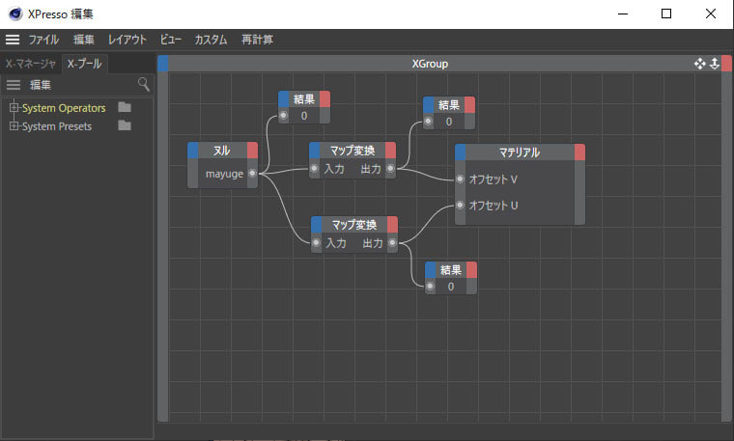
Task: Click the オフセット U input port circle
Action: (x=460, y=205)
